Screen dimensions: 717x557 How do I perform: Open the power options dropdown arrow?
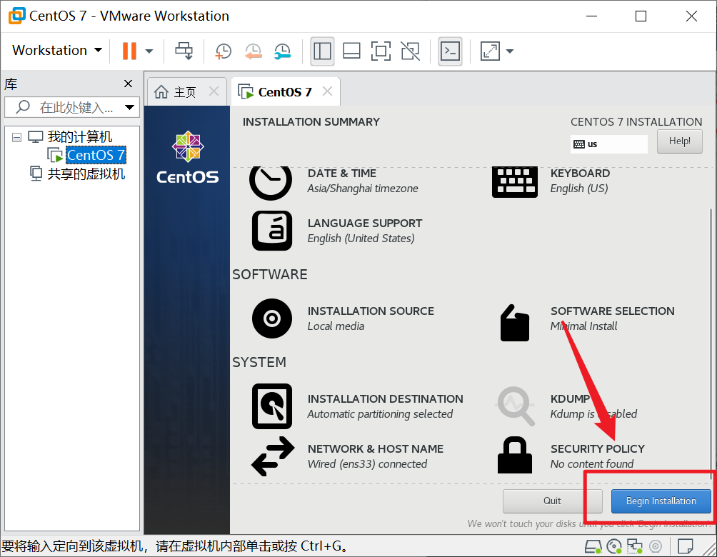(x=149, y=51)
